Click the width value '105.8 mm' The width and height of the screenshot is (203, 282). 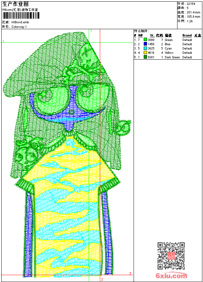194,16
